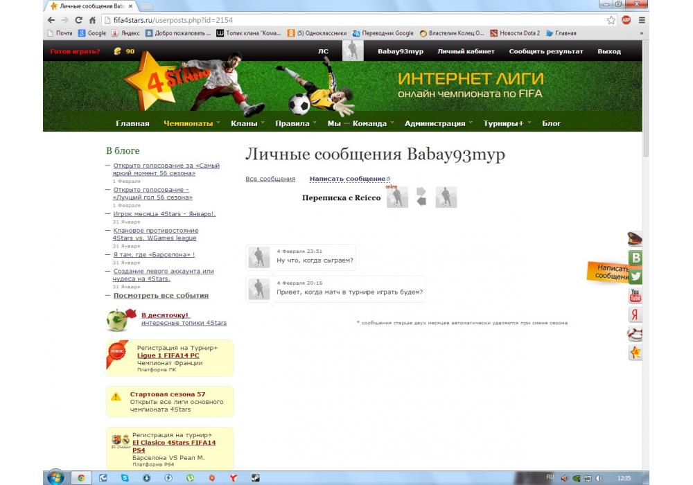The width and height of the screenshot is (693, 485).
Task: Bookmark this page with the star icon
Action: pyautogui.click(x=611, y=20)
